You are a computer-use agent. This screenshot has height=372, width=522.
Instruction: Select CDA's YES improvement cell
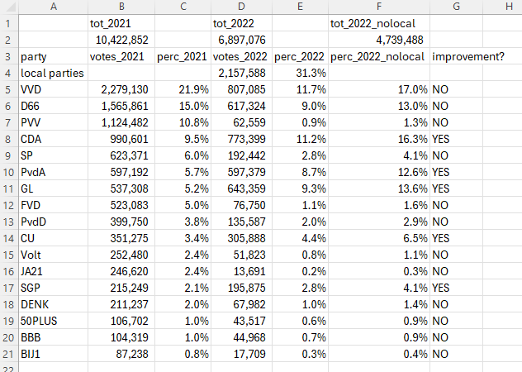click(456, 140)
